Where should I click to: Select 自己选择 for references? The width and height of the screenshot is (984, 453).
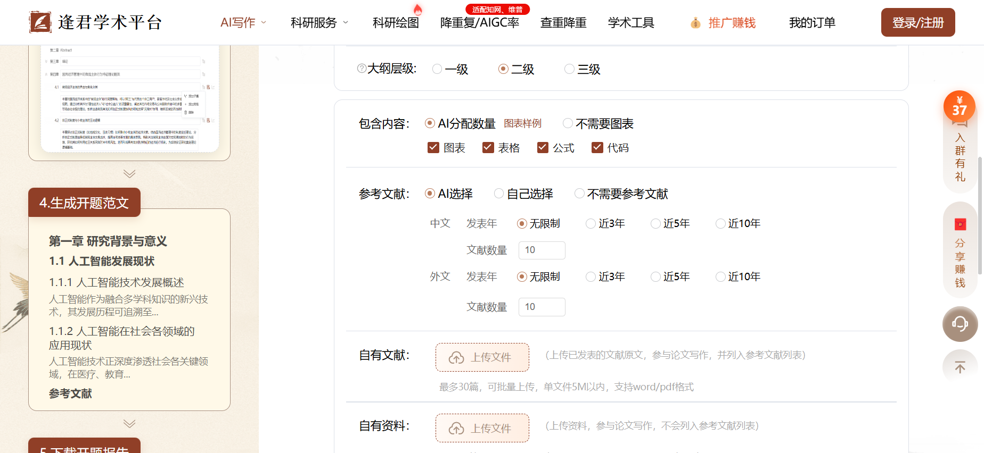499,194
